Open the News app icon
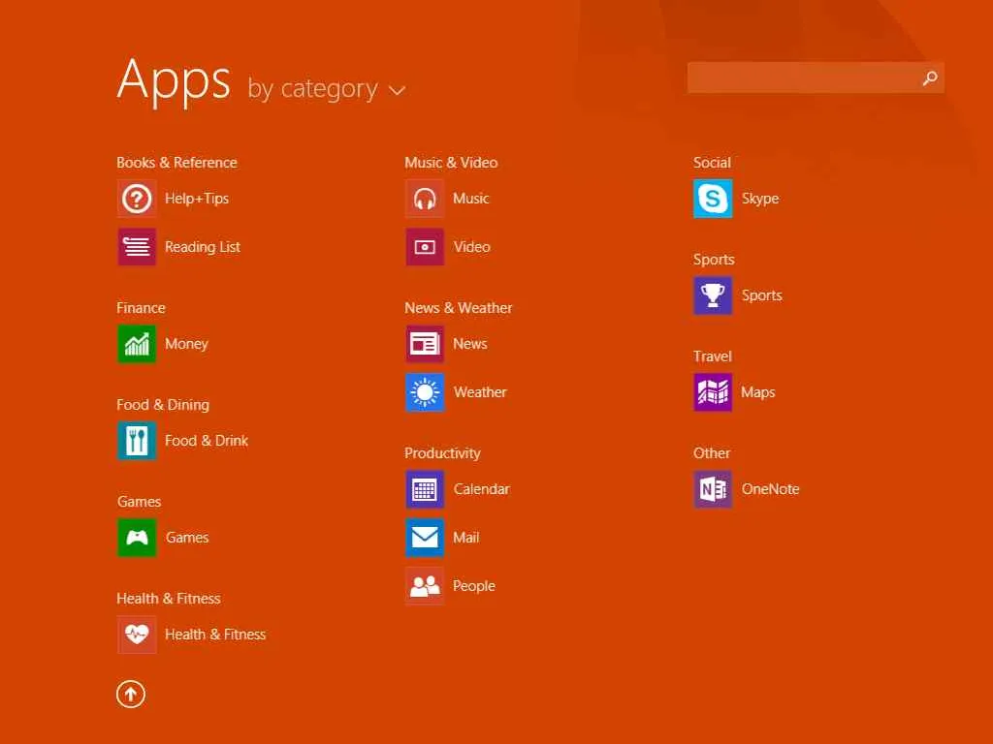 tap(425, 344)
